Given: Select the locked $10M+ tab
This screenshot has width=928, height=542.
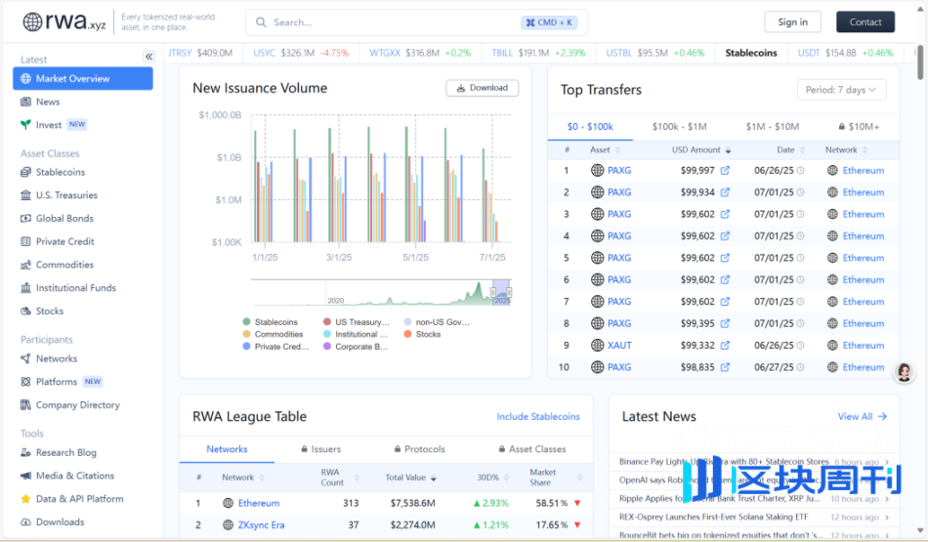Looking at the screenshot, I should 859,127.
